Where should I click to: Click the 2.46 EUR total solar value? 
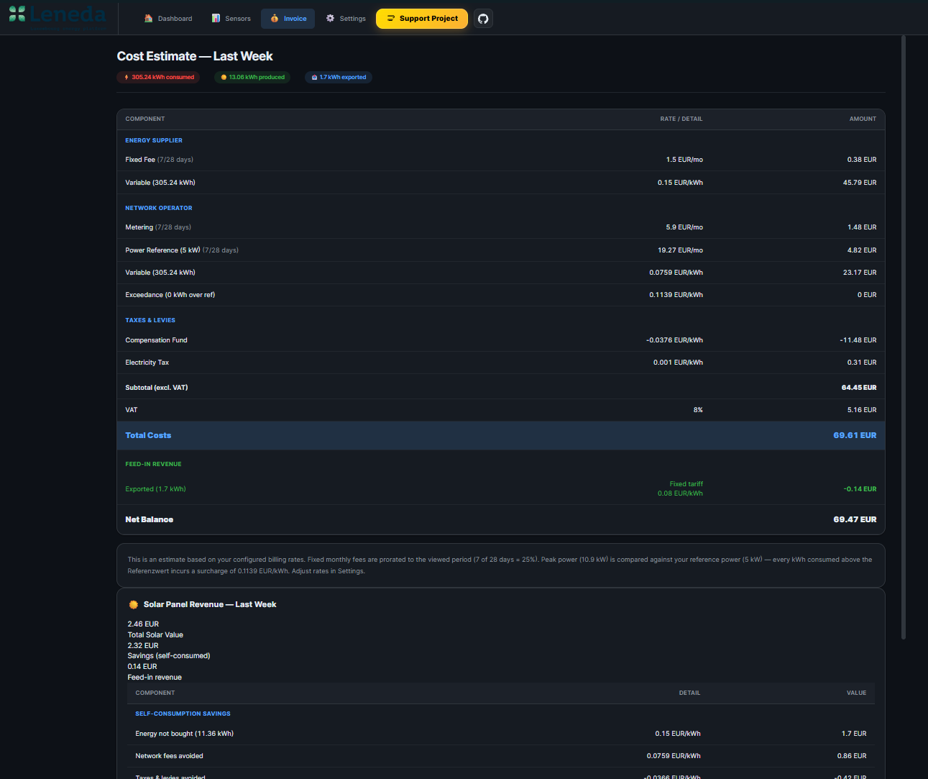click(143, 624)
